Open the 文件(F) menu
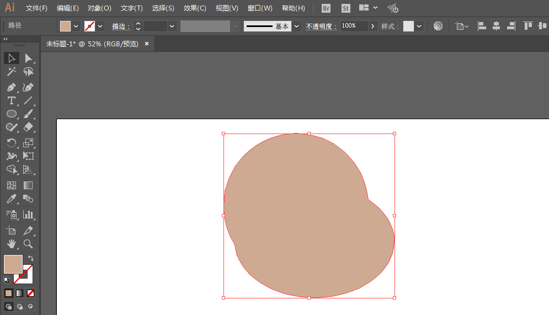 [36, 8]
